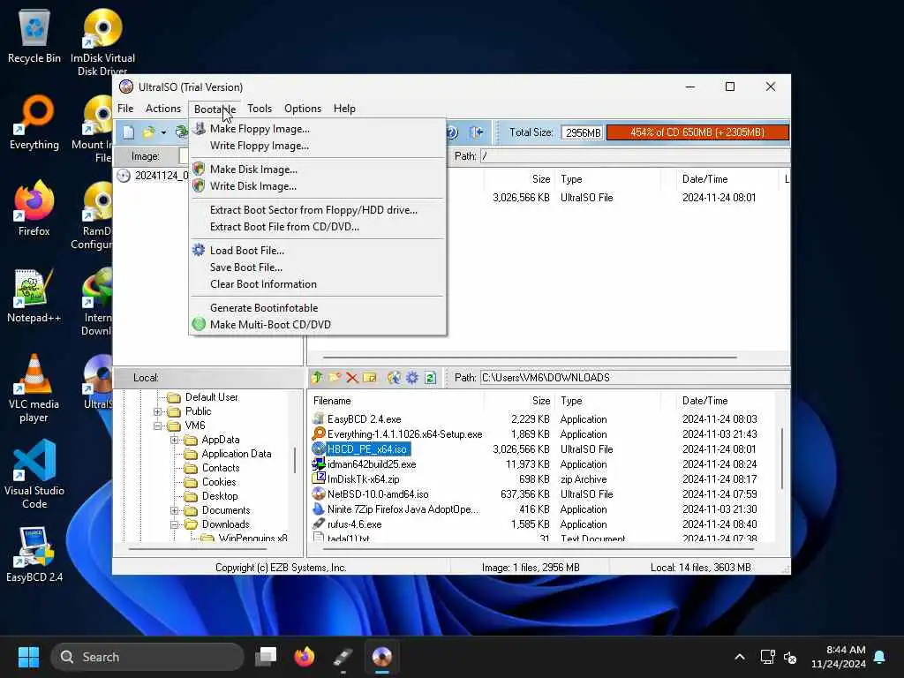This screenshot has height=678, width=904.
Task: Click the New folder icon in Local toolbar
Action: [x=335, y=378]
